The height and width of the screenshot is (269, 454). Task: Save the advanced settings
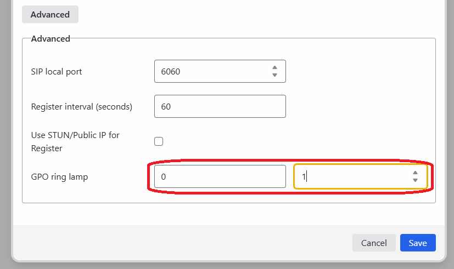pyautogui.click(x=418, y=243)
